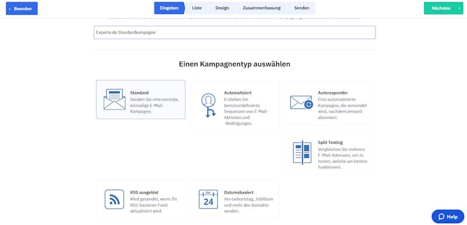
Task: Focus the campaign name input field
Action: click(235, 33)
